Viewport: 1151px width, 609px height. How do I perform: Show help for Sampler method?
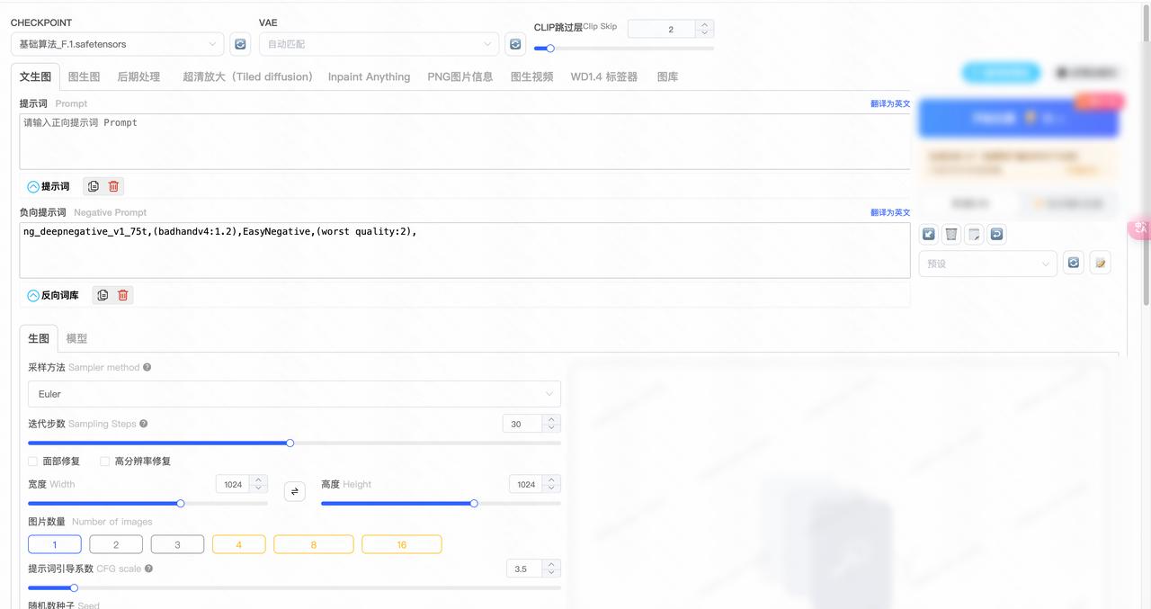(147, 367)
